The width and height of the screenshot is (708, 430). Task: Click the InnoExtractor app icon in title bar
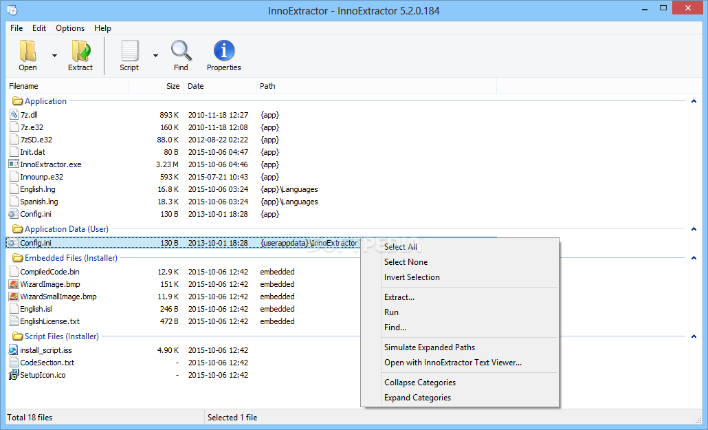(x=12, y=10)
